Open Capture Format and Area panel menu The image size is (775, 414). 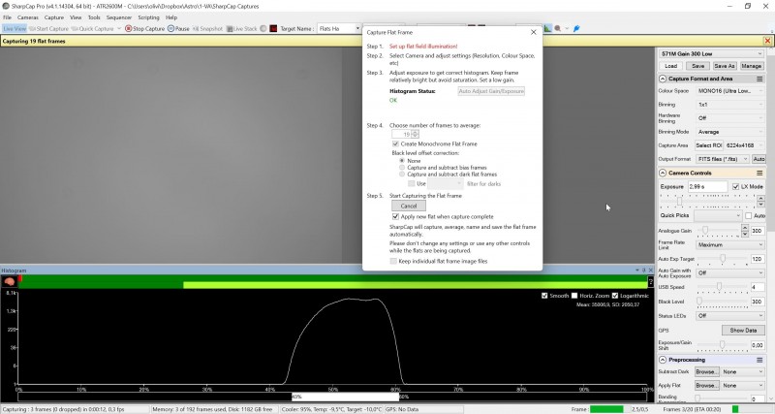(759, 79)
